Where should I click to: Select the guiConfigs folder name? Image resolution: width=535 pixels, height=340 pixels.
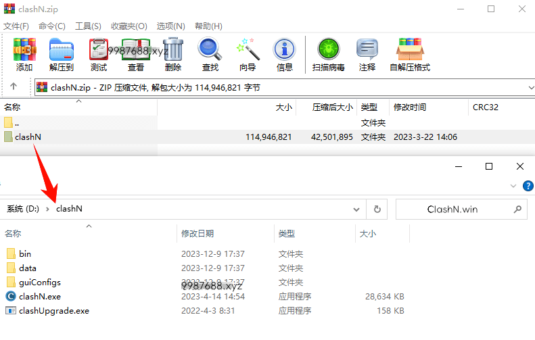click(x=40, y=283)
